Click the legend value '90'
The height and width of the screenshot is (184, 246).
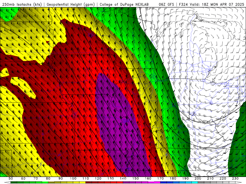(x=61, y=178)
